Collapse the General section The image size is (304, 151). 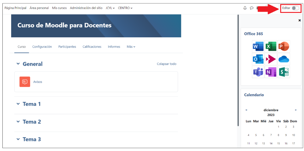[18, 64]
